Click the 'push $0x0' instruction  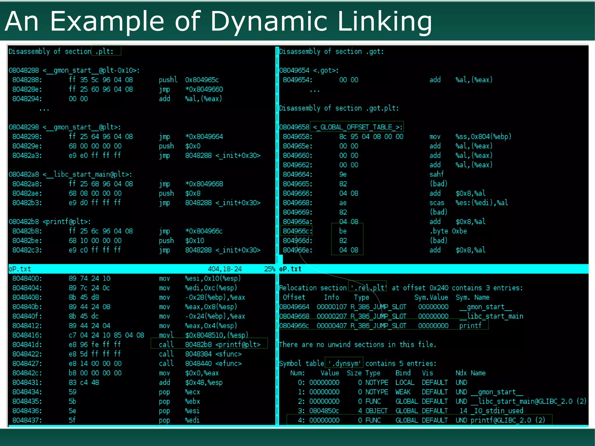[x=180, y=146]
